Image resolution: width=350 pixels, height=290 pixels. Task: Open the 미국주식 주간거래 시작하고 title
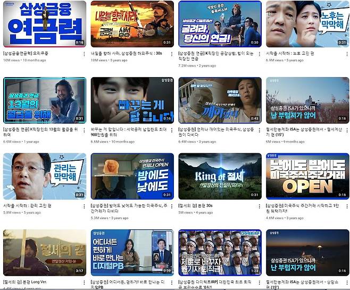(302, 208)
